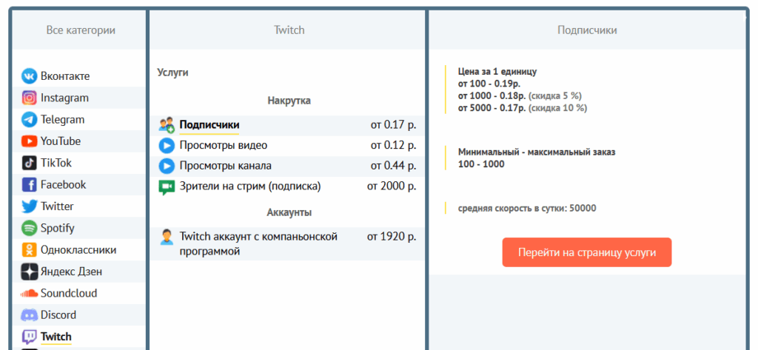Image resolution: width=758 pixels, height=350 pixels.
Task: Click the Зрители на стрим camera icon
Action: click(167, 187)
